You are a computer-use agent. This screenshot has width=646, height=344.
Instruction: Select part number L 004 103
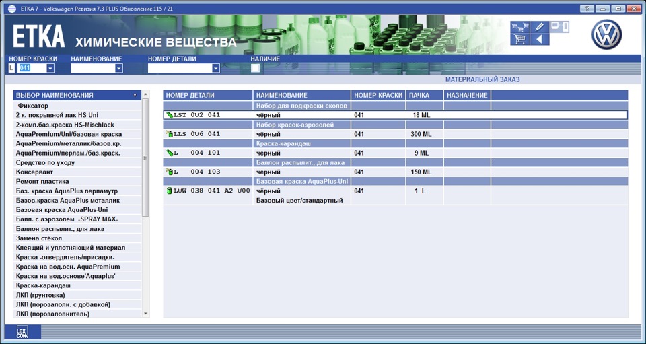197,172
